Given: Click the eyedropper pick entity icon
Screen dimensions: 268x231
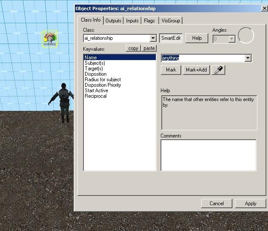Looking at the screenshot, I should [218, 70].
